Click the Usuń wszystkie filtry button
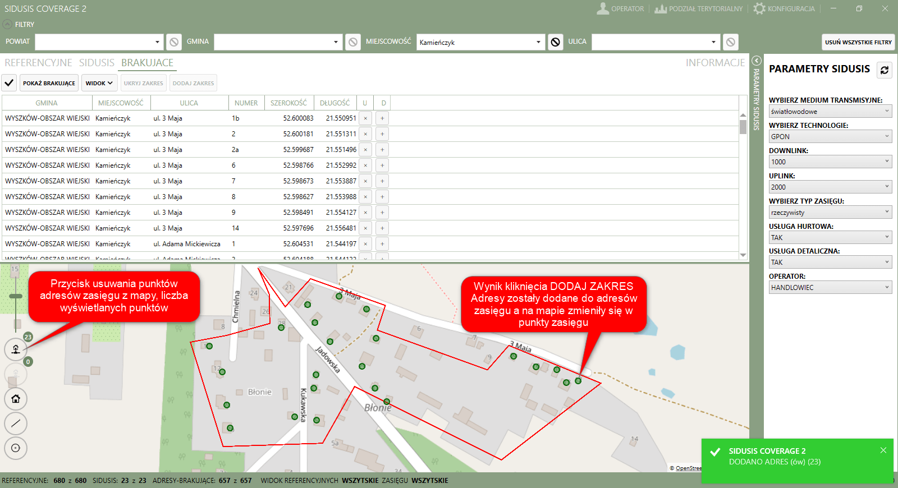The image size is (898, 488). pos(858,42)
